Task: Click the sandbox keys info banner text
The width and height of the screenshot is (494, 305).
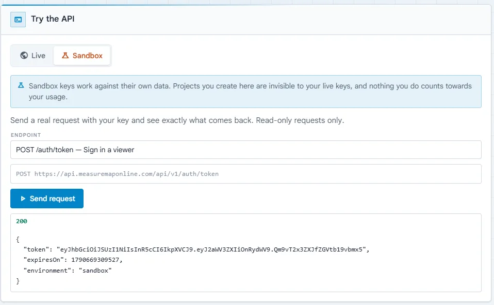Action: 250,92
